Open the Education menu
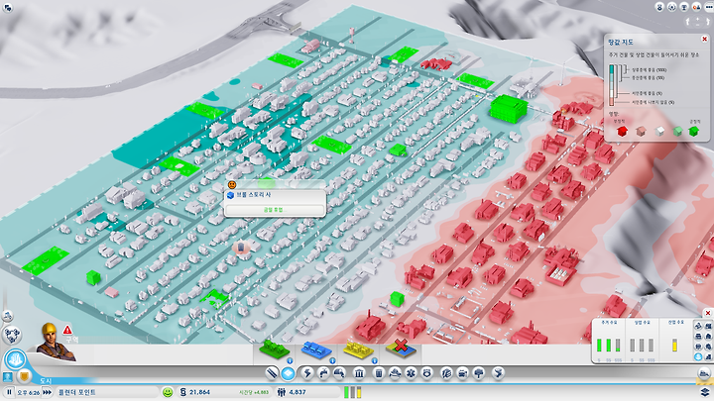Viewport: 714px width, 401px height. 446,373
